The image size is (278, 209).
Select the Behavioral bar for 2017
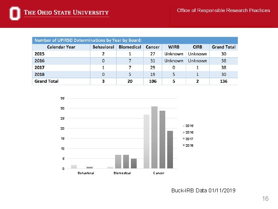point(90,168)
